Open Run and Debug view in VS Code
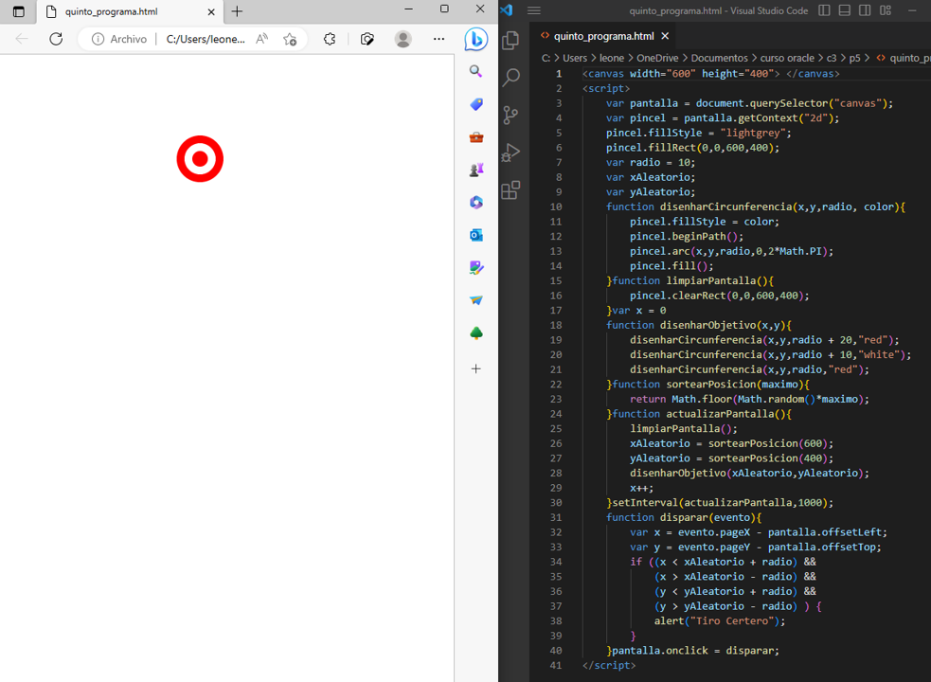 tap(510, 153)
